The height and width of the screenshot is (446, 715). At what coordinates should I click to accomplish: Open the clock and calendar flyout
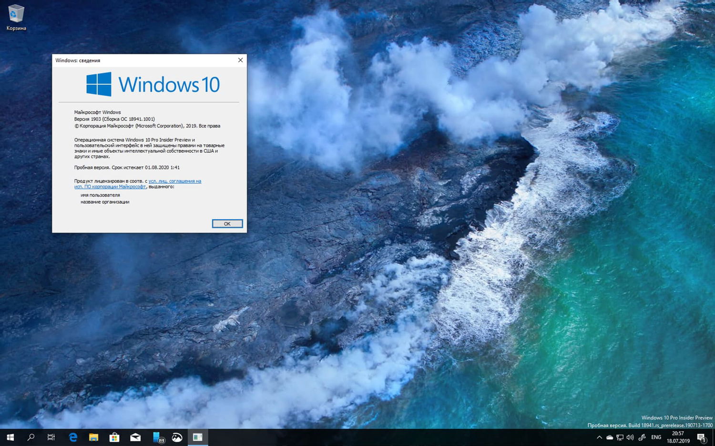pyautogui.click(x=677, y=437)
